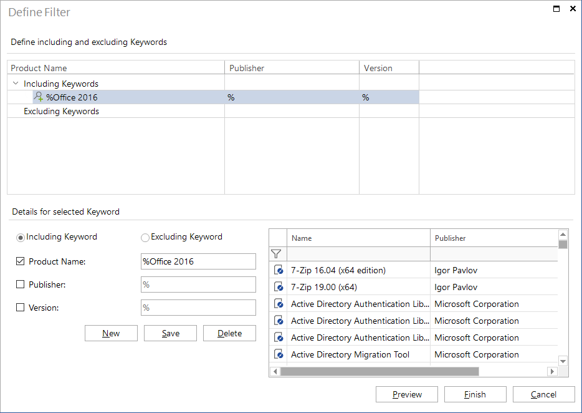Sort by the Product Name column header
The image size is (582, 413).
tap(116, 68)
